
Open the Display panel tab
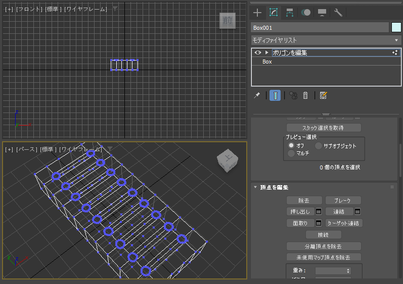click(322, 13)
